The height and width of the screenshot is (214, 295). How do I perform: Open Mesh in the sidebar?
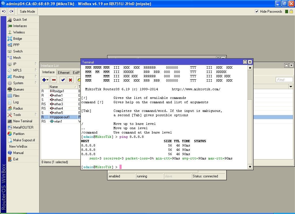point(22,58)
